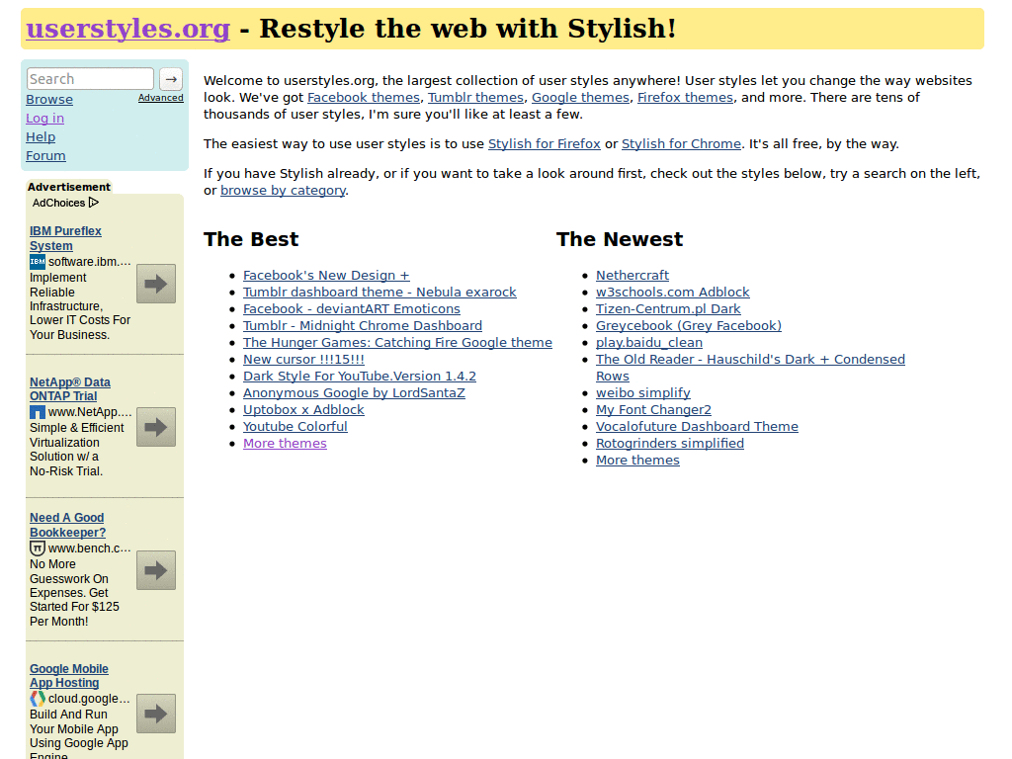Viewport: 1012px width, 759px height.
Task: Open Greycebook (Grey Facebook) style
Action: (x=689, y=326)
